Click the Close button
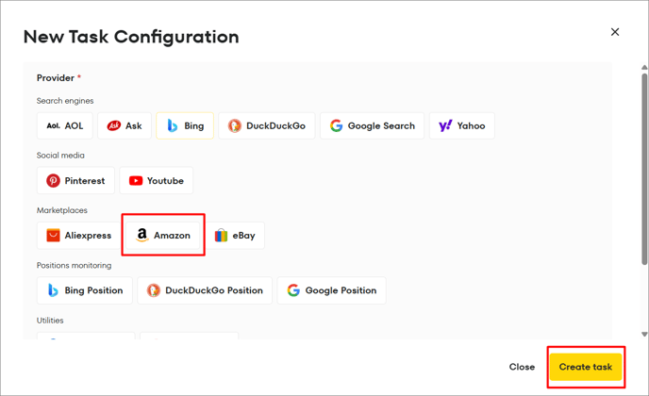The height and width of the screenshot is (396, 649). click(x=522, y=367)
